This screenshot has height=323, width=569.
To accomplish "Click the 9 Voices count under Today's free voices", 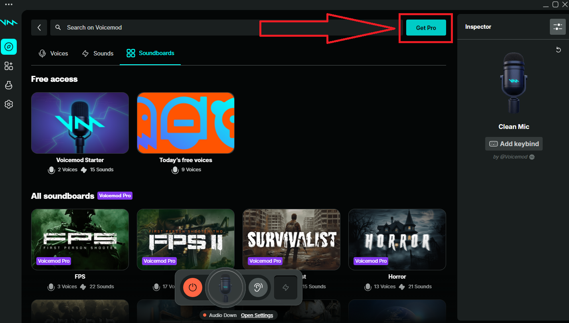I will [186, 170].
